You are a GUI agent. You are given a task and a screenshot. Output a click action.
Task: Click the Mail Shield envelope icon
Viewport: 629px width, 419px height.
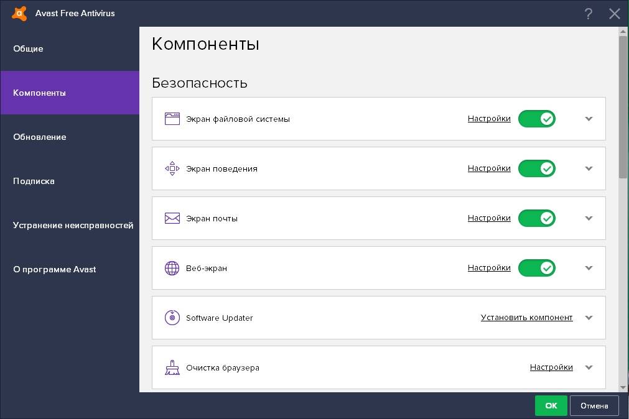[172, 218]
